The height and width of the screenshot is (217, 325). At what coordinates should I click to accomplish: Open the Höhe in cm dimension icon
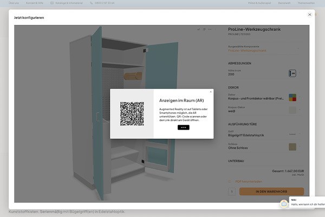point(292,73)
